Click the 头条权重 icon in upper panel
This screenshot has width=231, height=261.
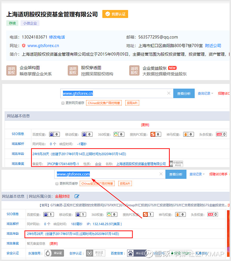(219, 134)
